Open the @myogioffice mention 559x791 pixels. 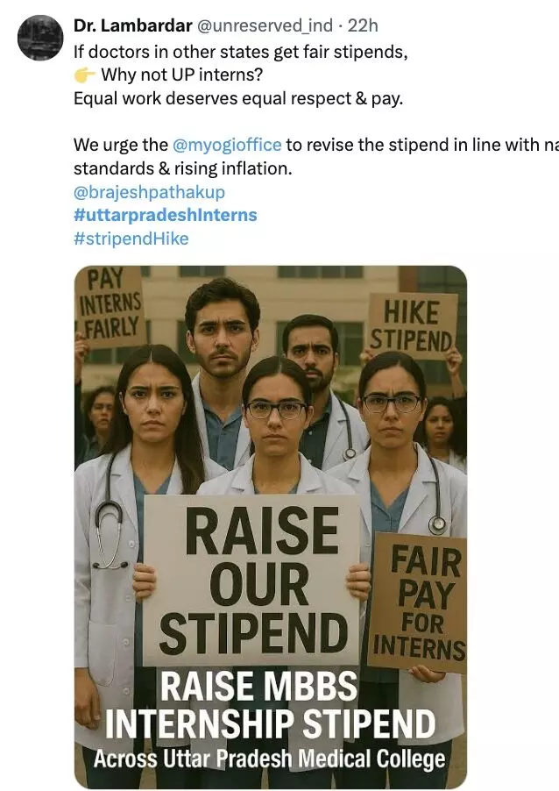227,145
